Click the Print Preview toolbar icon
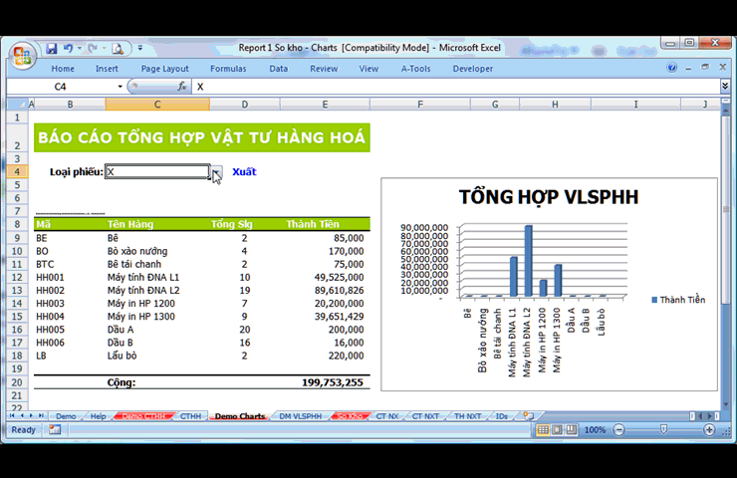 click(118, 48)
